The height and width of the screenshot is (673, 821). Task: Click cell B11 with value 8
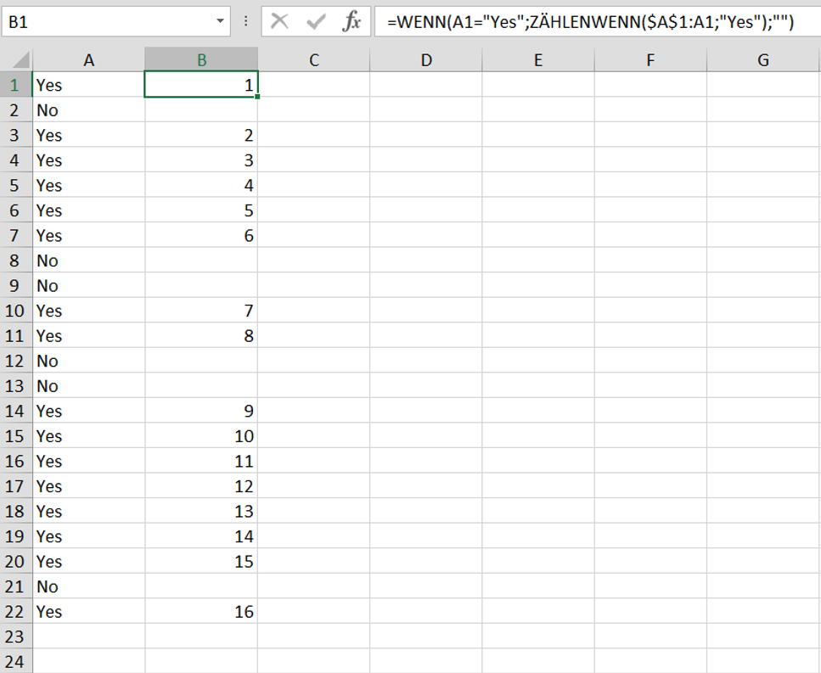pyautogui.click(x=201, y=335)
